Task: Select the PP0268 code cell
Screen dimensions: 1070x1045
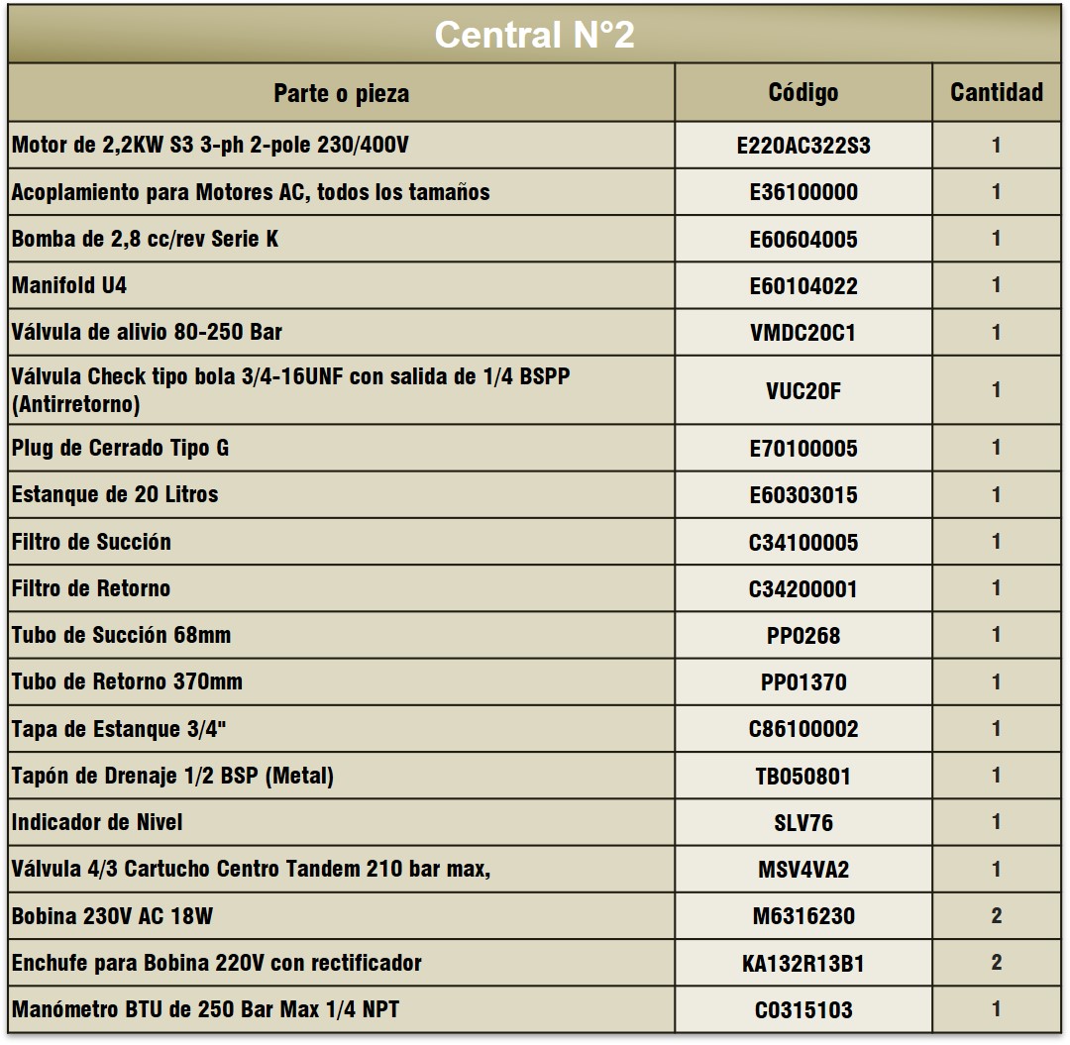Action: [803, 635]
